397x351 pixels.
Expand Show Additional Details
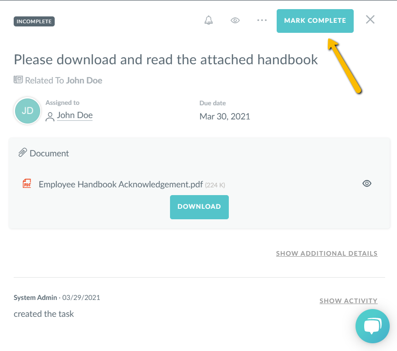pos(327,253)
